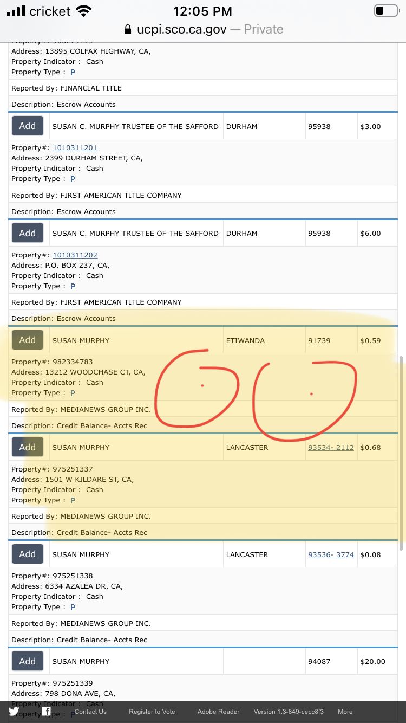Open Register to Vote footer link

[x=152, y=712]
